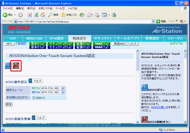Click the Print printer icon

(x=97, y=15)
